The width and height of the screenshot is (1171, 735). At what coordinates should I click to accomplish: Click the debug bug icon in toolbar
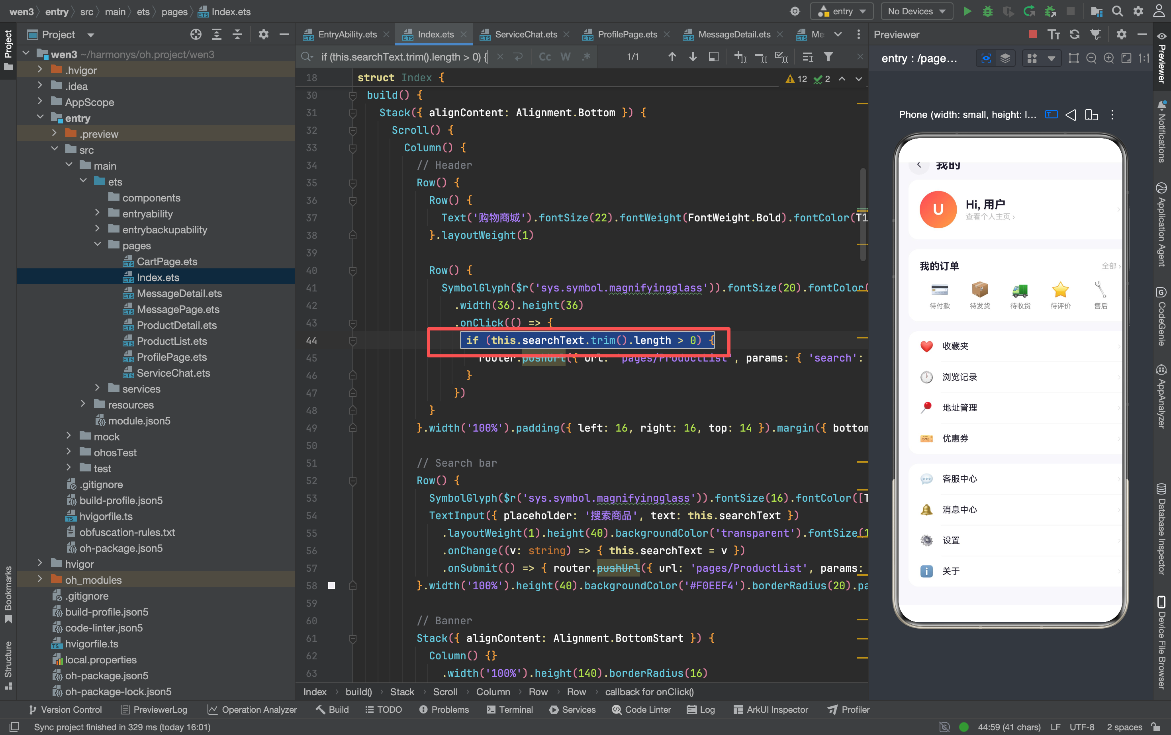tap(988, 11)
